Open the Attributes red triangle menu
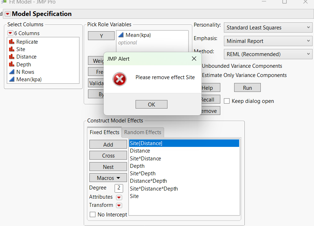The image size is (314, 226). (119, 197)
